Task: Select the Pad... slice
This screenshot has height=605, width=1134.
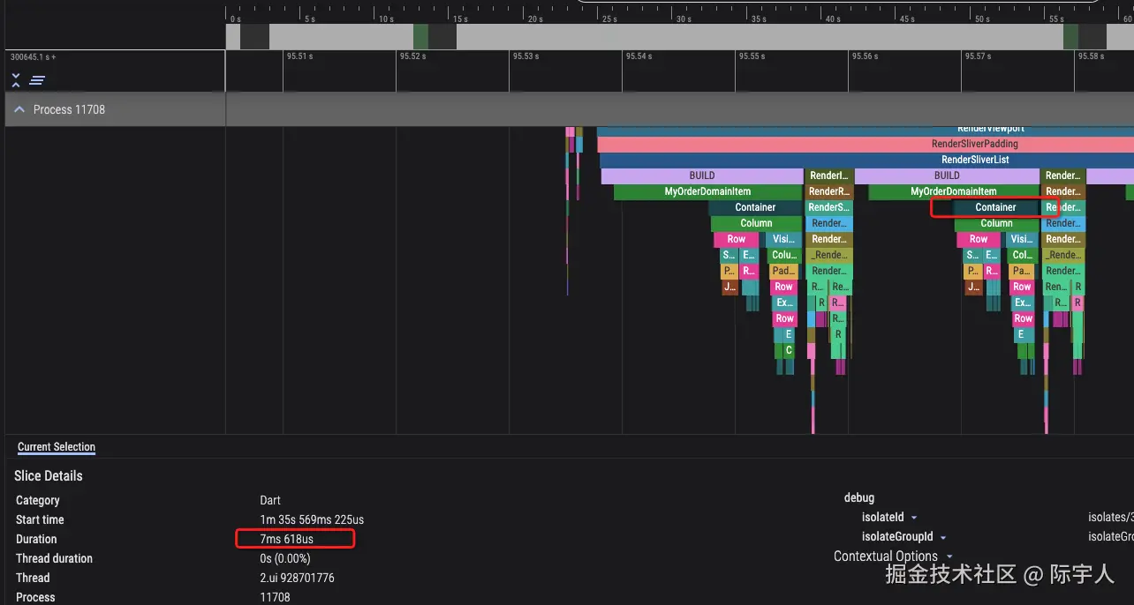Action: (783, 271)
